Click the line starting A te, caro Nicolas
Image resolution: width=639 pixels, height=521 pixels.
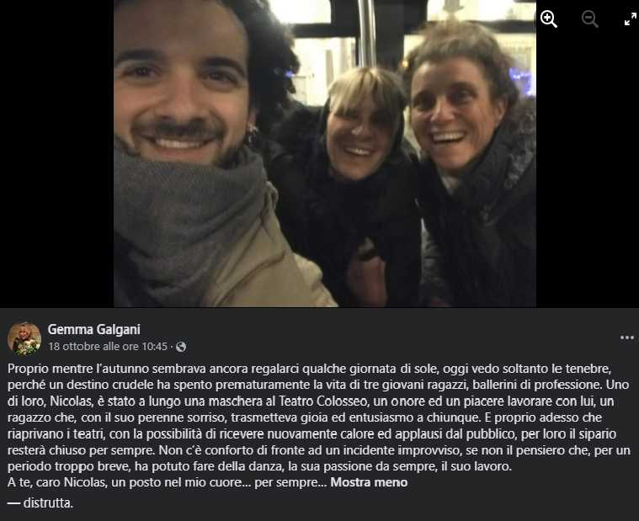click(x=167, y=482)
